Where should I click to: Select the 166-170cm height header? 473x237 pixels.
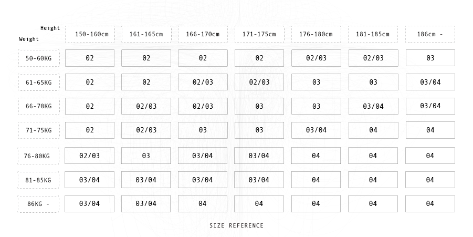pyautogui.click(x=203, y=35)
